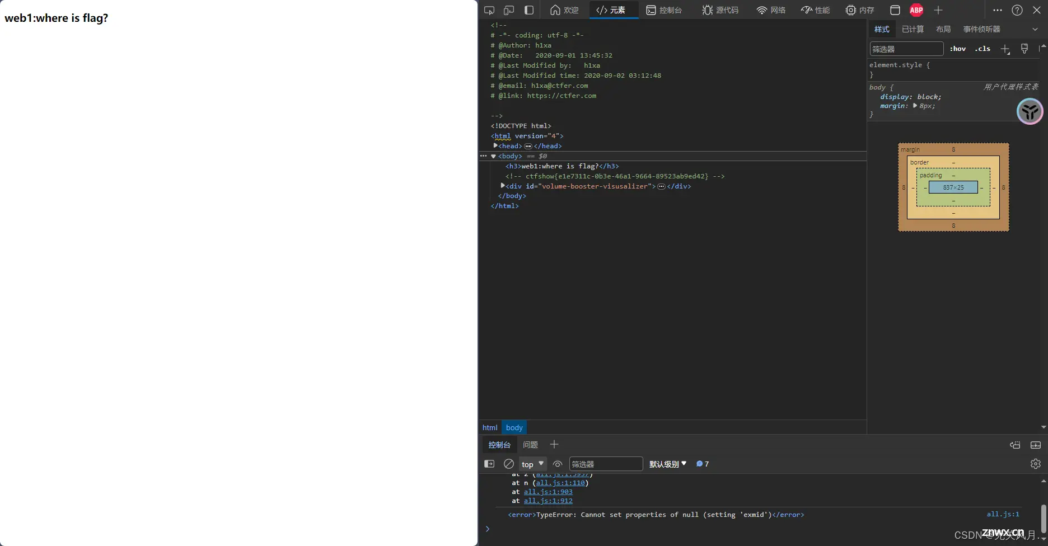1048x546 pixels.
Task: Click the body breadcrumb
Action: (514, 427)
